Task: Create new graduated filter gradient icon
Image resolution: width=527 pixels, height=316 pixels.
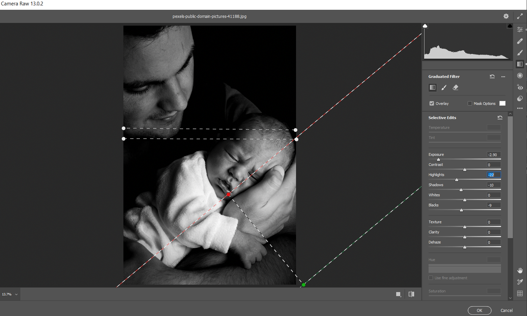Action: click(x=433, y=88)
